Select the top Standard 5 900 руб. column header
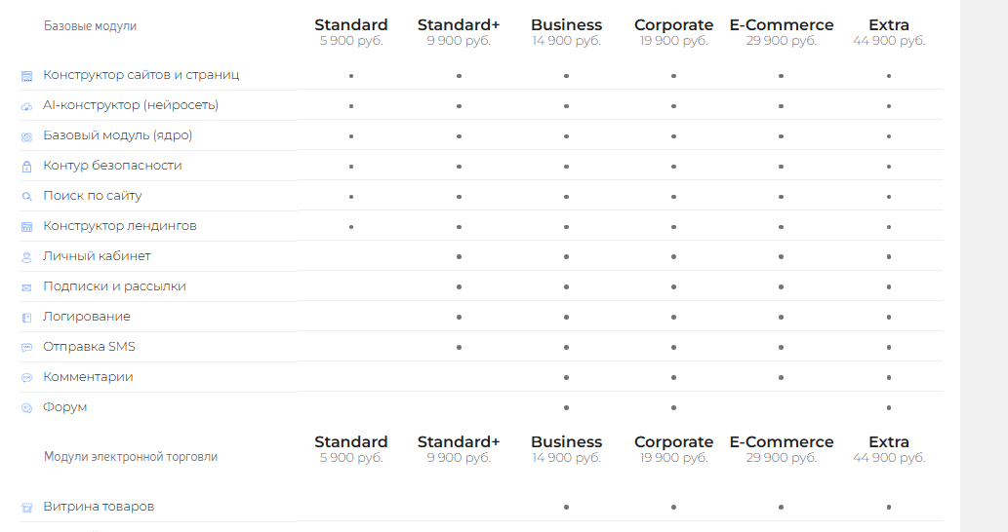This screenshot has height=532, width=1008. [x=351, y=32]
